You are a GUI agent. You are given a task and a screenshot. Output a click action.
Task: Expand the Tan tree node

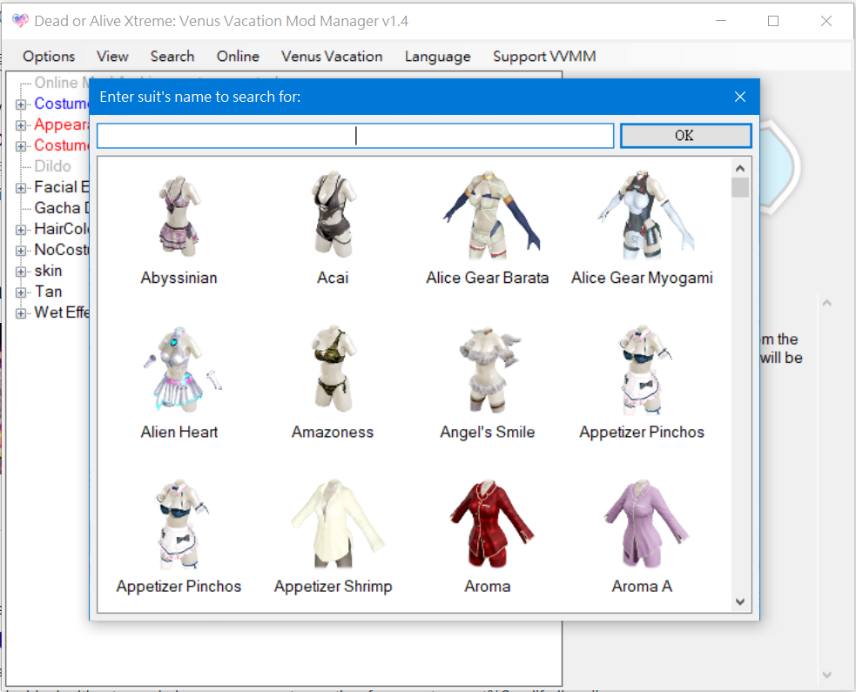[21, 292]
